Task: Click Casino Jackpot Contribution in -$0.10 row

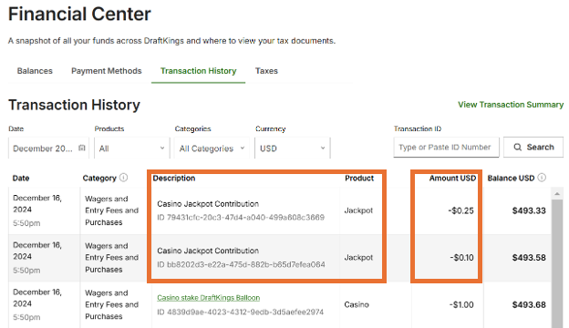Action: (208, 251)
